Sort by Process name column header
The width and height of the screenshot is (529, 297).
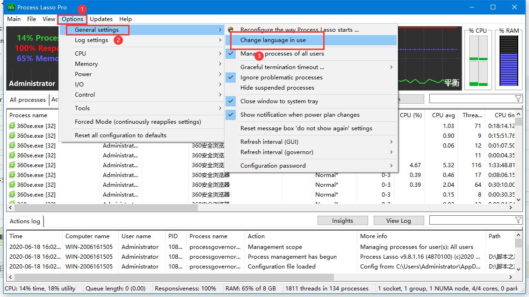tap(29, 115)
